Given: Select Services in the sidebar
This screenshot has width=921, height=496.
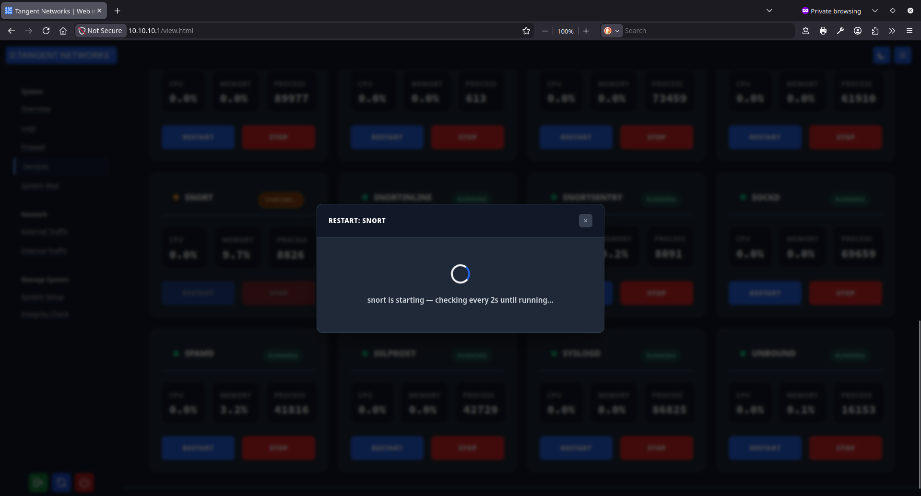Looking at the screenshot, I should pyautogui.click(x=35, y=166).
